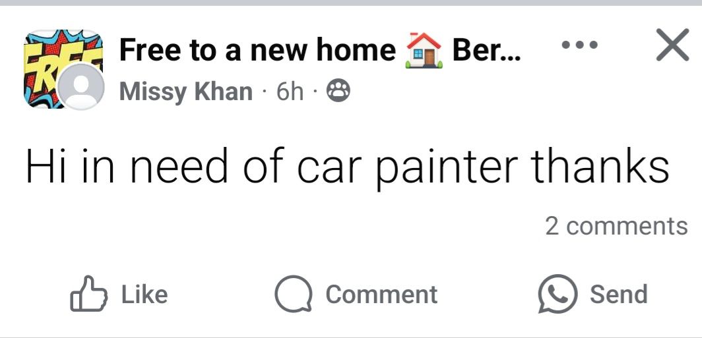Image resolution: width=702 pixels, height=338 pixels.
Task: Click the WhatsApp Send icon
Action: pyautogui.click(x=556, y=294)
